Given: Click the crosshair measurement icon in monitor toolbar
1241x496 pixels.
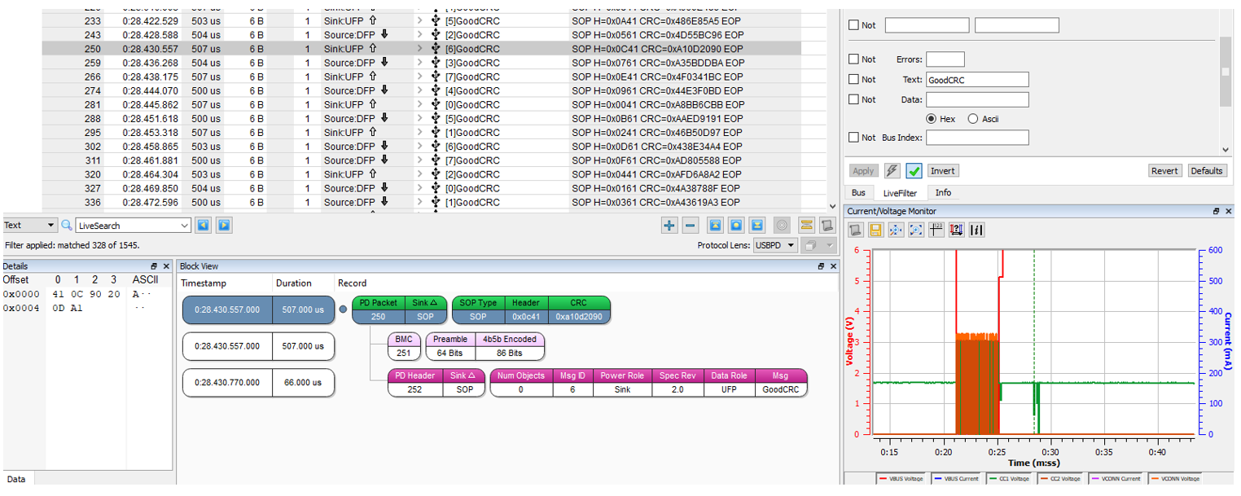Looking at the screenshot, I should pyautogui.click(x=936, y=230).
